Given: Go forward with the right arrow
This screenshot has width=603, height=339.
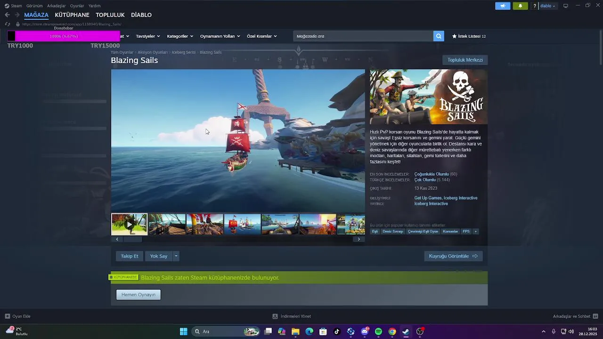Looking at the screenshot, I should [x=17, y=15].
